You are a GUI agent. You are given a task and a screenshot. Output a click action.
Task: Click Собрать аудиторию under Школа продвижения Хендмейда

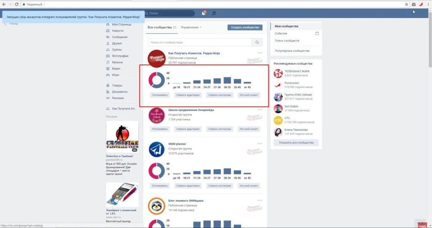tap(188, 129)
